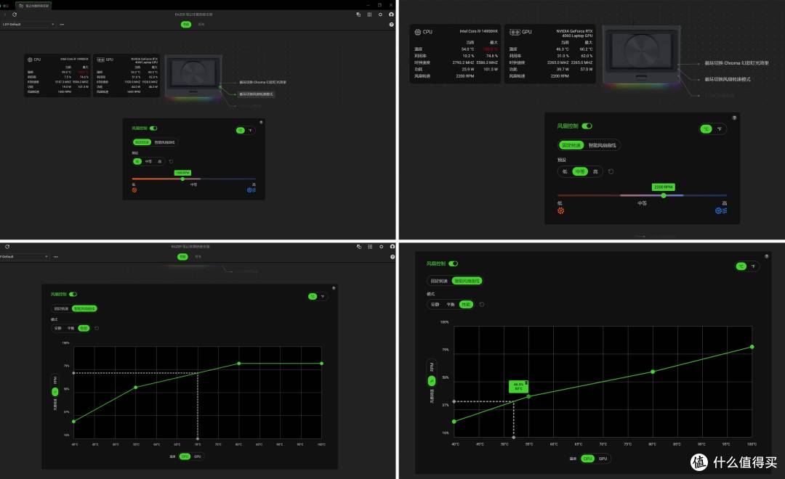Toggle 风扇控制 switch in flat-topped curve window
The image size is (785, 479).
click(73, 295)
